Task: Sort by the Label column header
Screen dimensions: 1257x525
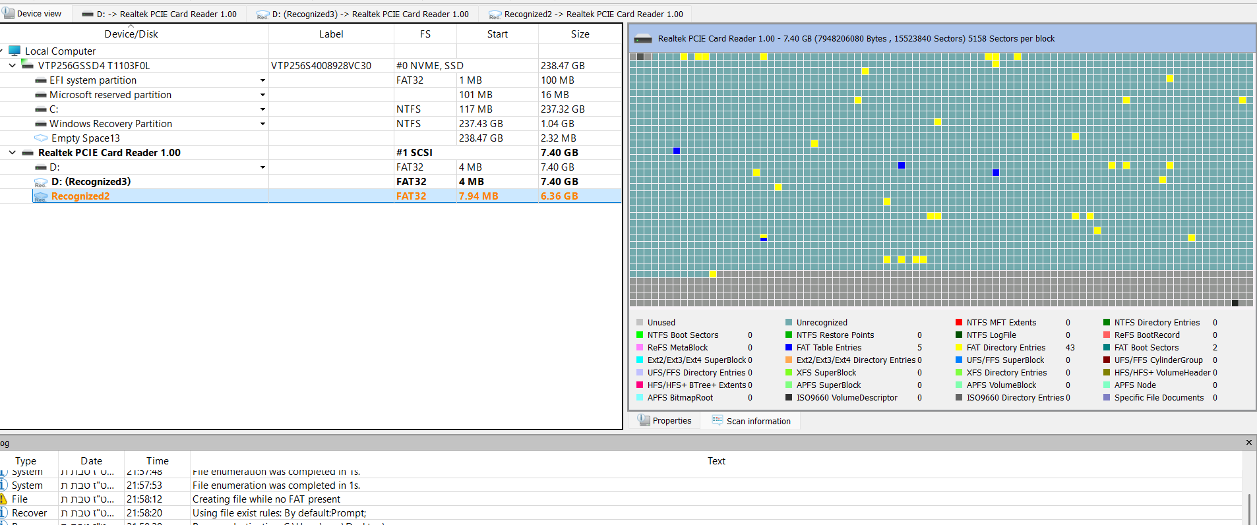Action: (x=331, y=34)
